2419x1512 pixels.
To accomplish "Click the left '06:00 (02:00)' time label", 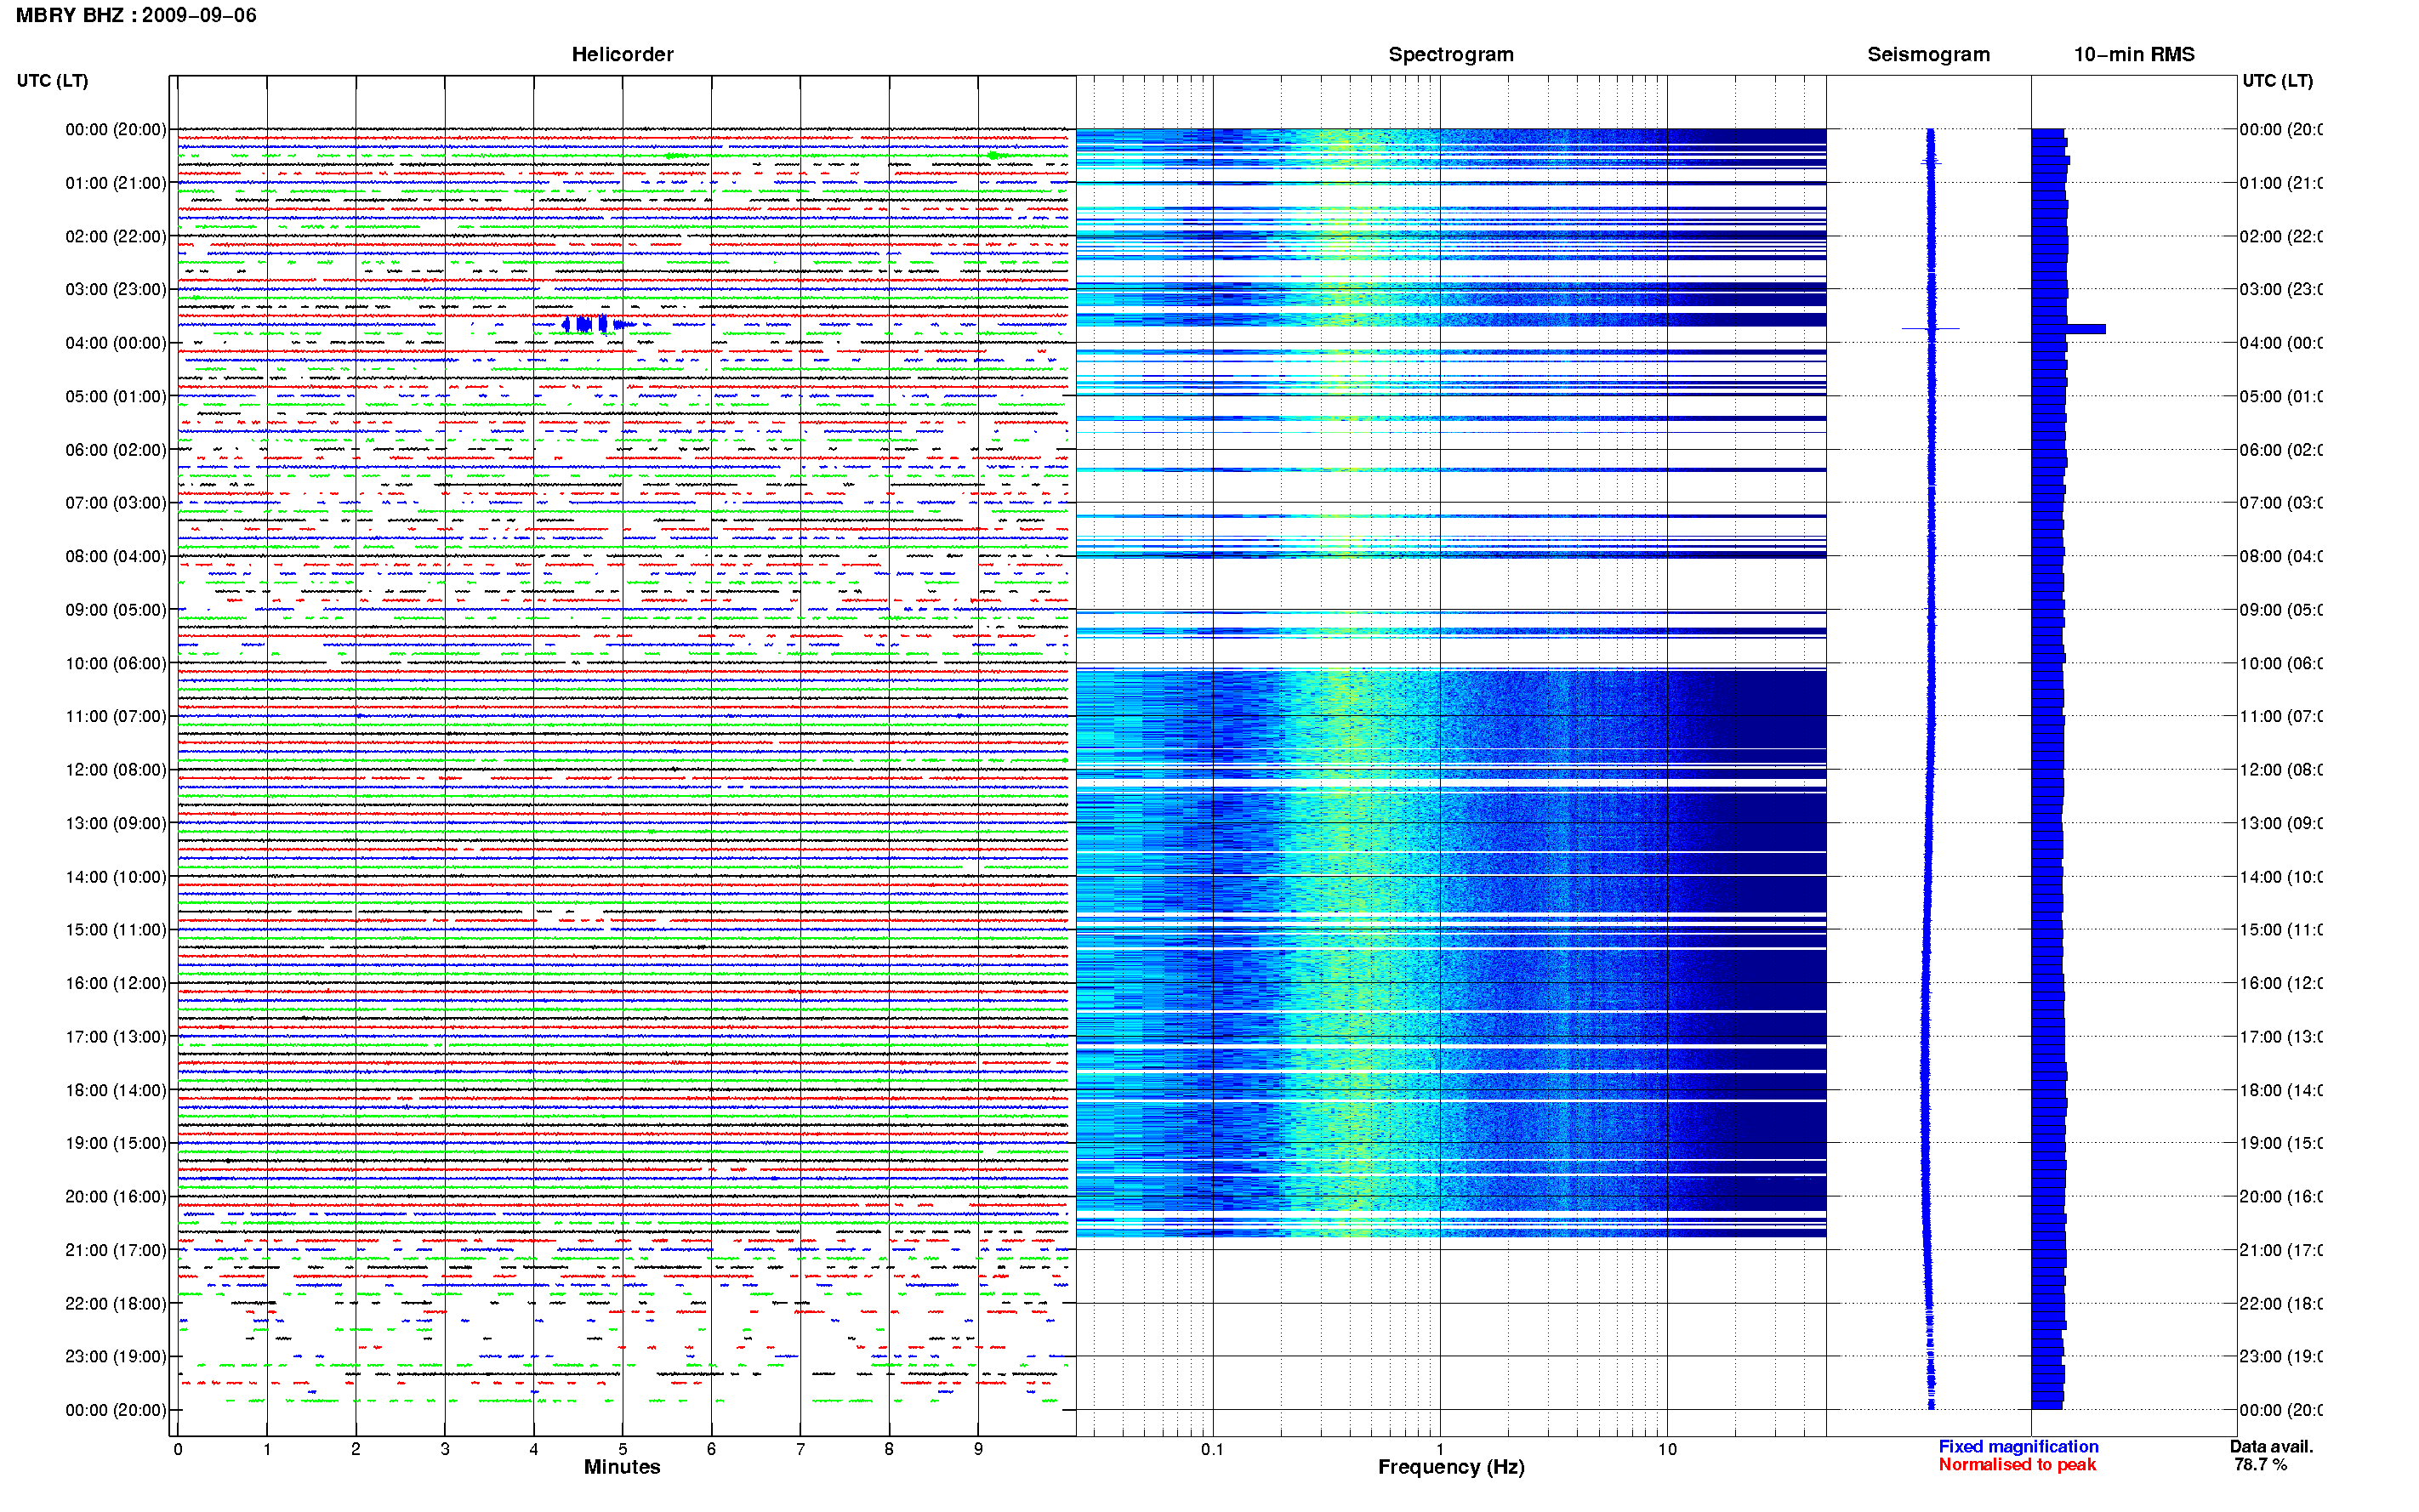I will (x=115, y=450).
